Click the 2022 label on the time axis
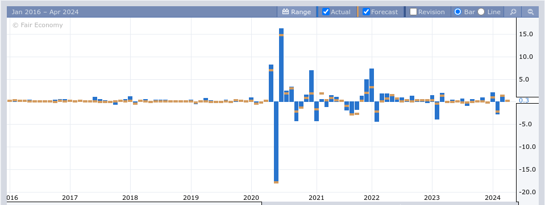This screenshot has width=545, height=205. pos(372,198)
